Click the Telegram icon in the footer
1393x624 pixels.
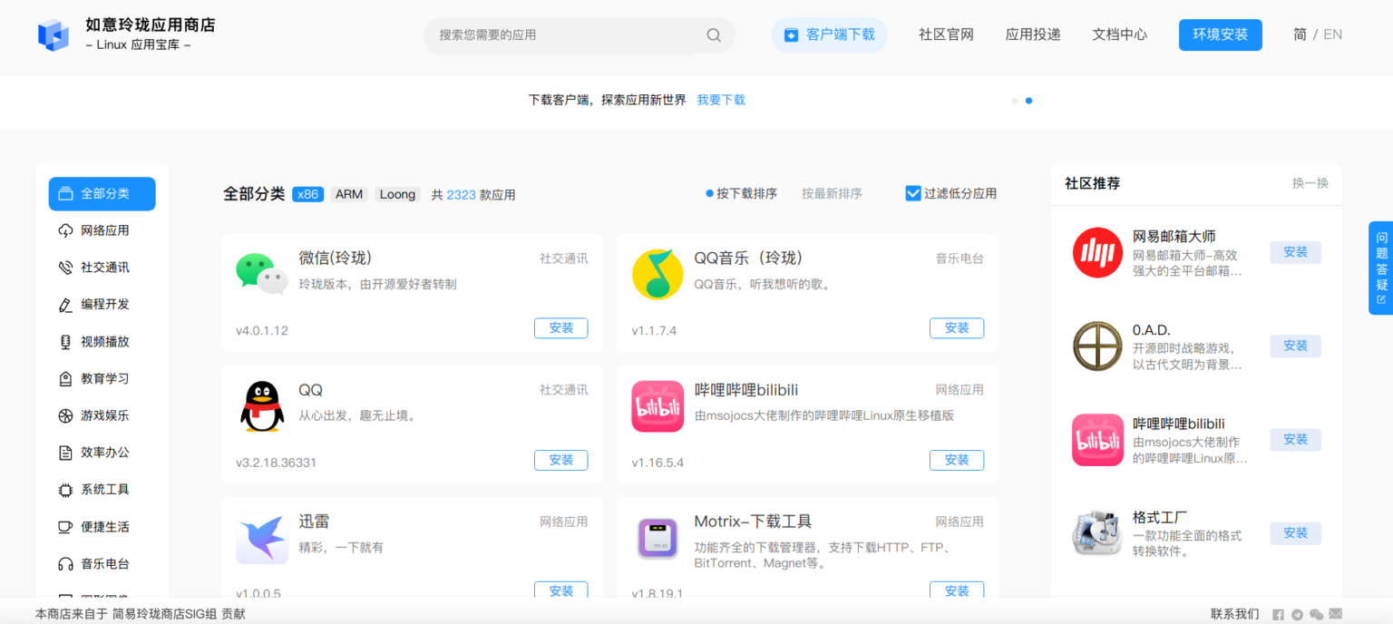(1297, 614)
